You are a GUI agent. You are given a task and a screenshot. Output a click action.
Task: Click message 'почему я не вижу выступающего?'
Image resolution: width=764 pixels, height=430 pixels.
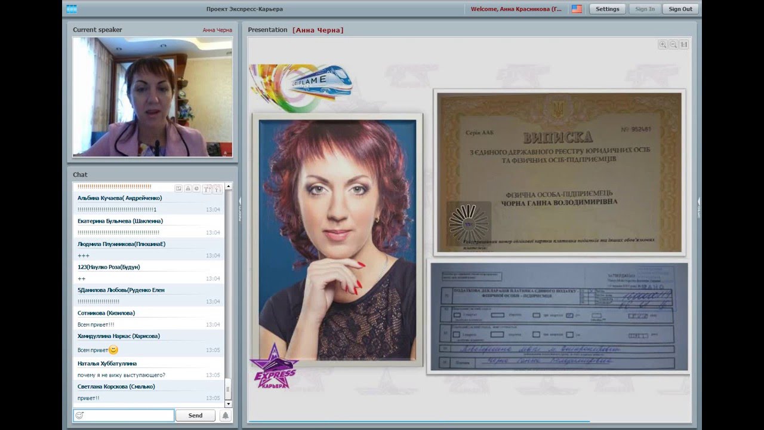(122, 375)
